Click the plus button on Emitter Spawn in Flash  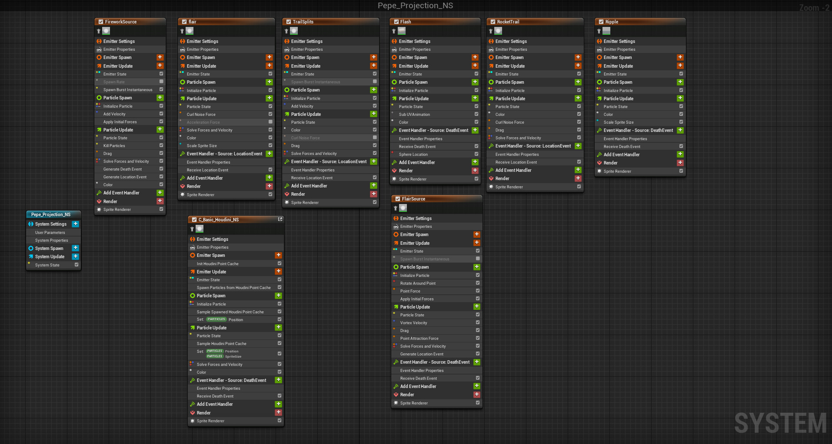pyautogui.click(x=475, y=57)
